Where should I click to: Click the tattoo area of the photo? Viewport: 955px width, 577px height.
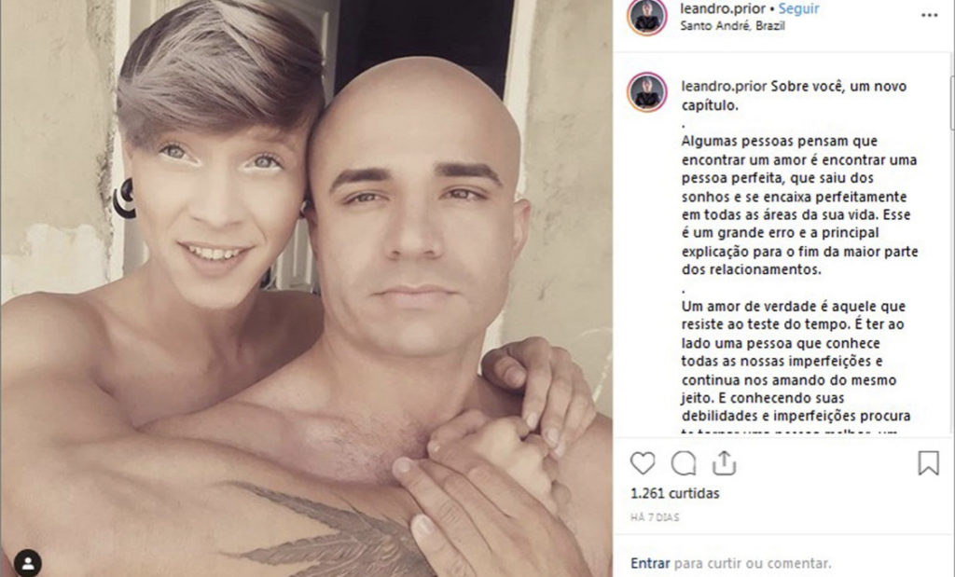click(329, 529)
